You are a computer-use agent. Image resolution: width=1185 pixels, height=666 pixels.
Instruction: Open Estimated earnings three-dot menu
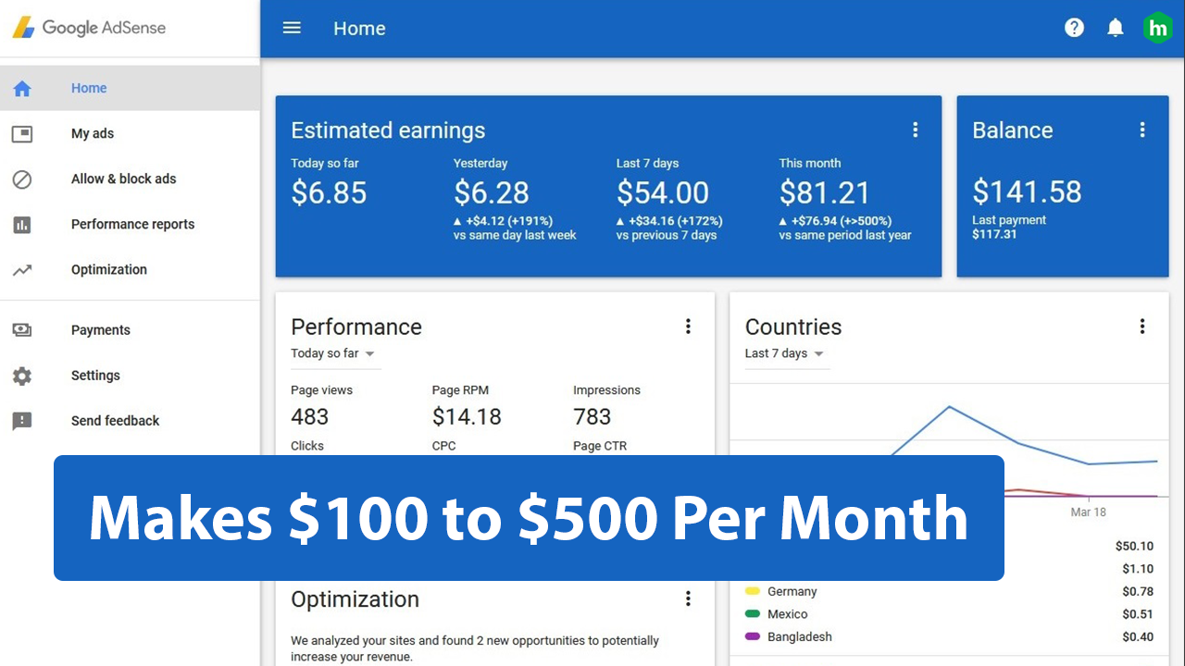(x=916, y=130)
